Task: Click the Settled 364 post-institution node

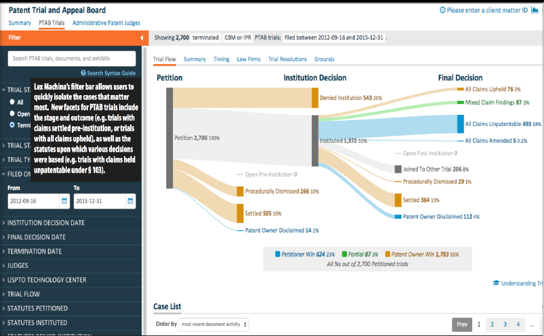Action: tap(398, 200)
